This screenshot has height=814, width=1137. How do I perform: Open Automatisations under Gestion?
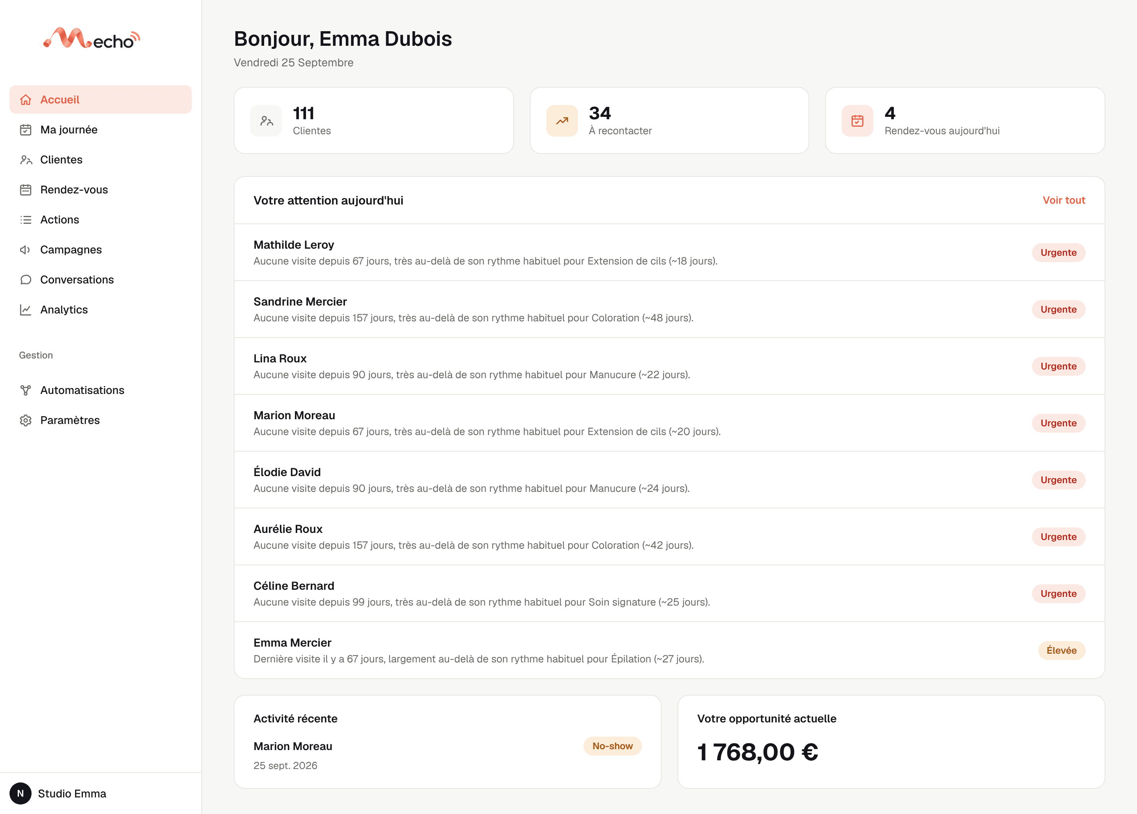click(x=101, y=390)
